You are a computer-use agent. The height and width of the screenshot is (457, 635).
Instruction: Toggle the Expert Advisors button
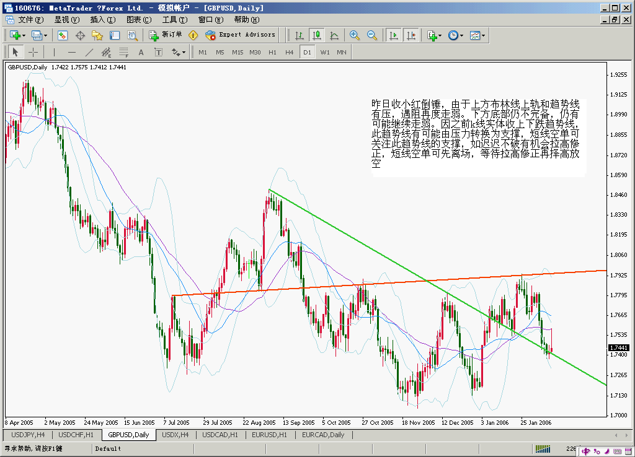tap(240, 35)
